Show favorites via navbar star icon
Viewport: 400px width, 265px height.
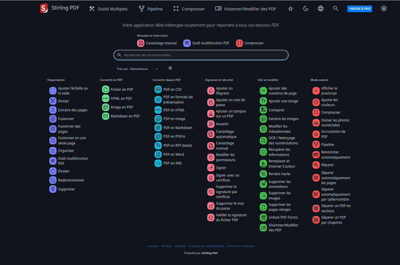290,9
